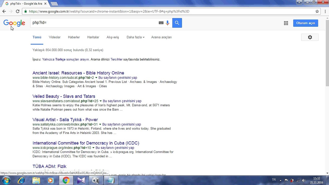The height and width of the screenshot is (185, 329).
Task: Click the browser address bar URL
Action: pyautogui.click(x=109, y=11)
